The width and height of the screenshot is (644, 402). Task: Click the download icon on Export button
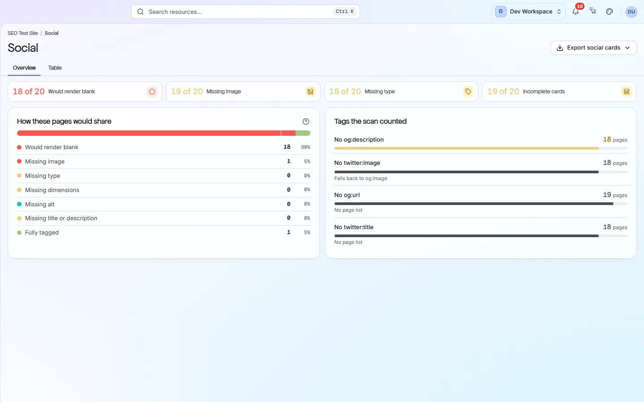560,48
